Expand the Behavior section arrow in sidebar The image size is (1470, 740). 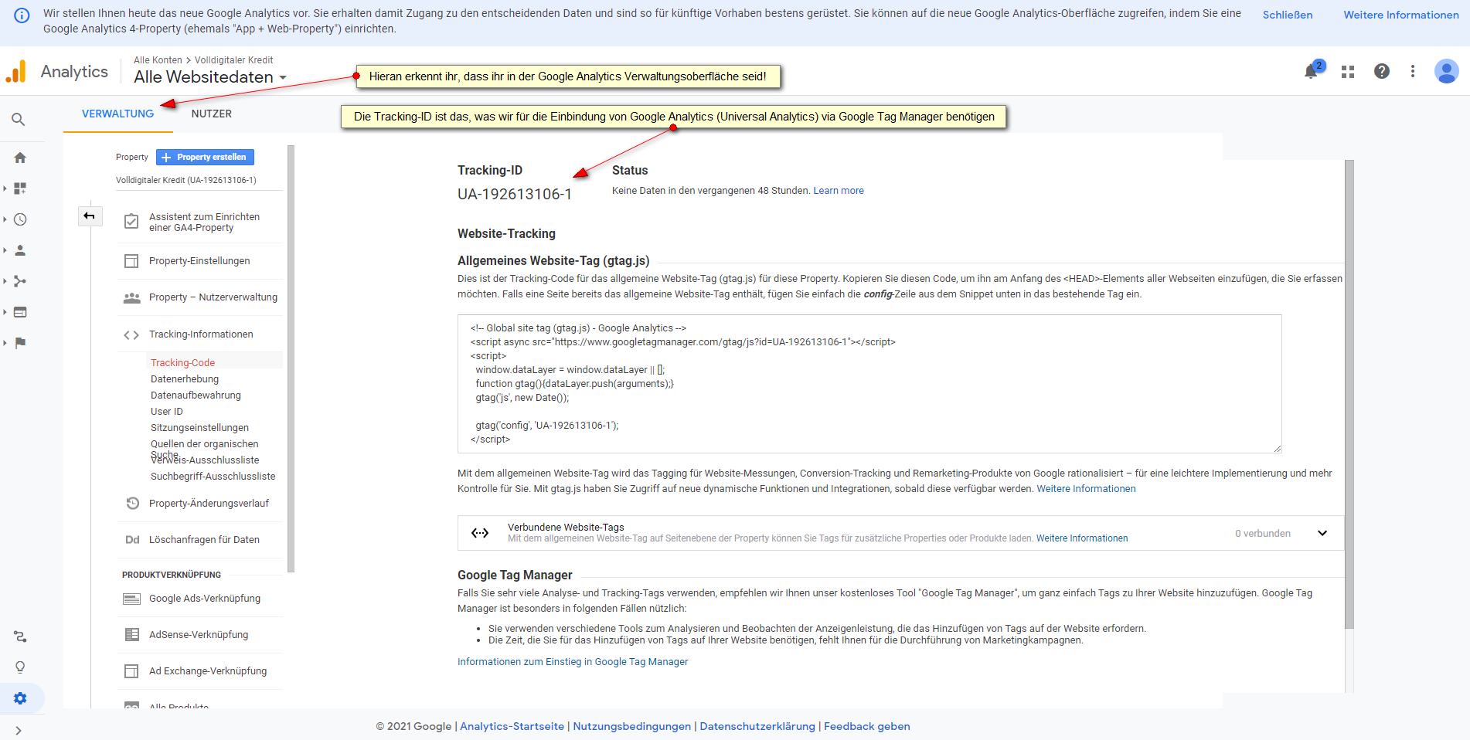[x=5, y=312]
